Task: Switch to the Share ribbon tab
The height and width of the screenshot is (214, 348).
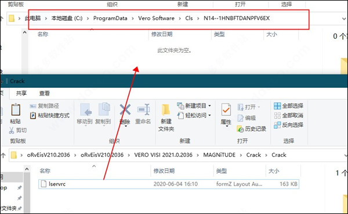Action: tap(21, 93)
